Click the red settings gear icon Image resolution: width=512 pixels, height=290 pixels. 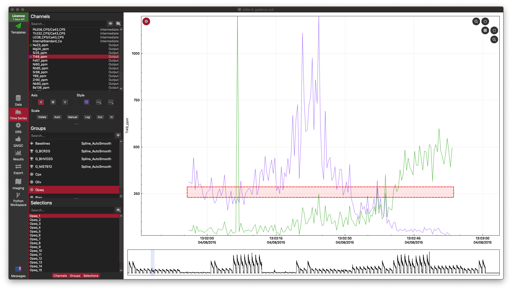[146, 21]
